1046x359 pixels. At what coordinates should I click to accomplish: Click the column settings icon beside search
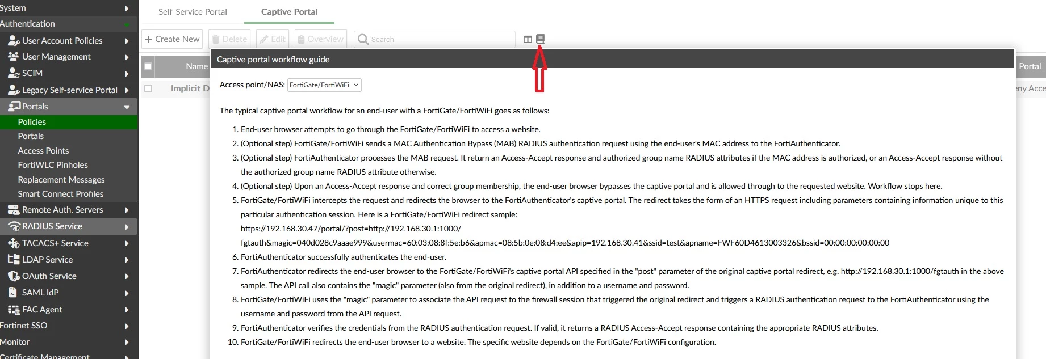point(528,39)
